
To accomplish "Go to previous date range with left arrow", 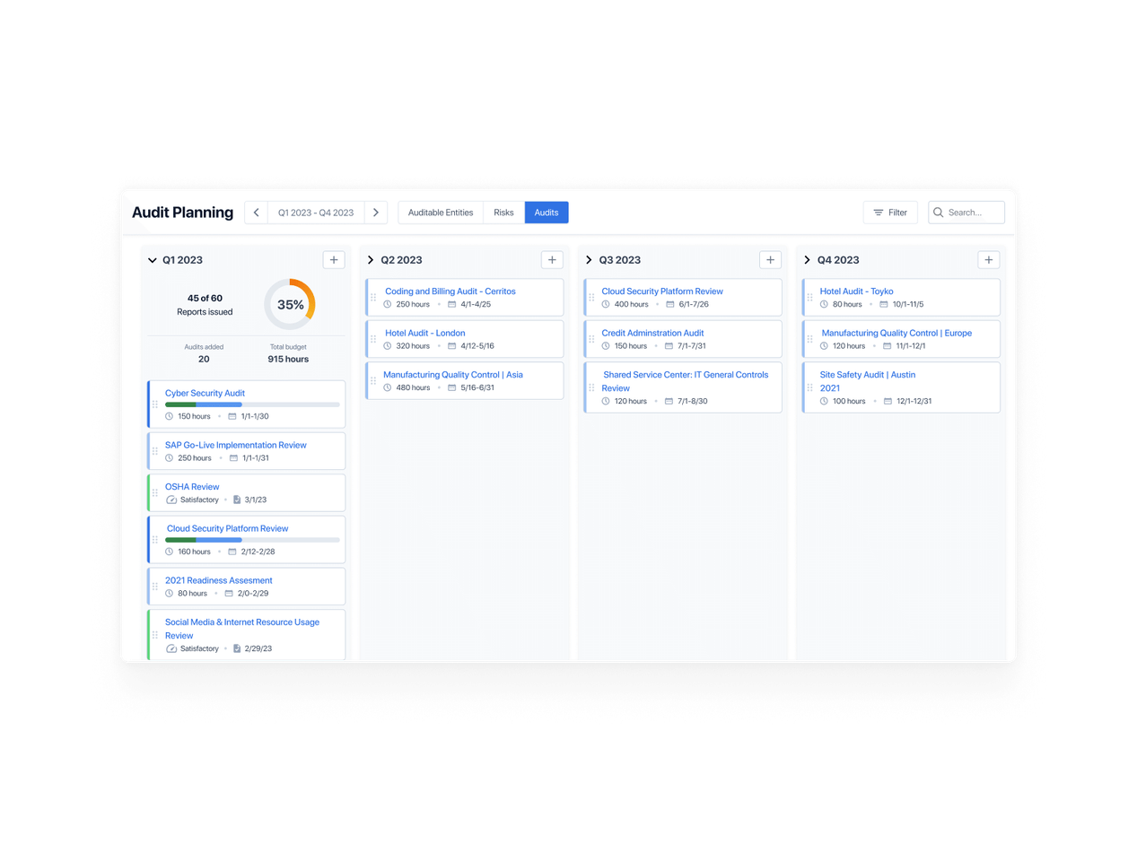I will (257, 213).
